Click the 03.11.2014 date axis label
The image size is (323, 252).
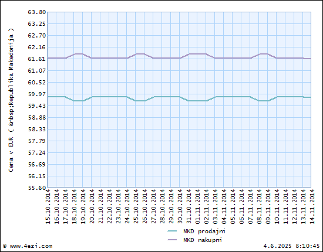click(216, 206)
